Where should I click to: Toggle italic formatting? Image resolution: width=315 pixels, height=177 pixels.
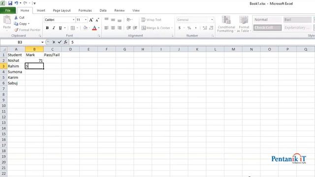coord(54,28)
